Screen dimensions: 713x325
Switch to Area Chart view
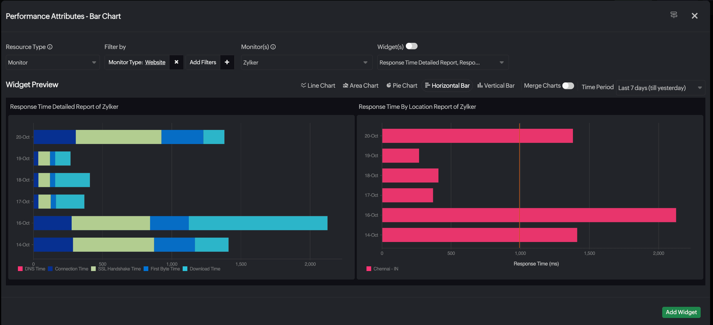click(x=361, y=86)
